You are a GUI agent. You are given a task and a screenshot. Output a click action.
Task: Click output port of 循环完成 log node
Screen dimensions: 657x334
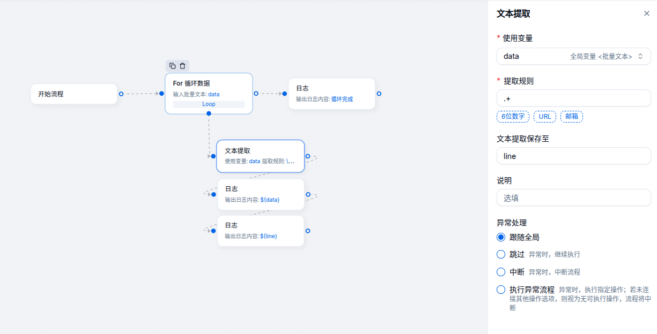(x=379, y=94)
